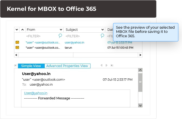This screenshot has width=182, height=119.
Task: Click the envelope icon beside user@yahoo.in row
Action: coord(17,42)
